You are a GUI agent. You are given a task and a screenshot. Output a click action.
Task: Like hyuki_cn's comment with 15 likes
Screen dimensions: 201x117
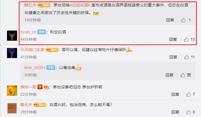point(186,39)
